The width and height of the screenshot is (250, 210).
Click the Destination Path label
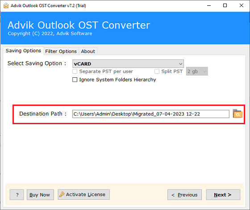(x=43, y=114)
